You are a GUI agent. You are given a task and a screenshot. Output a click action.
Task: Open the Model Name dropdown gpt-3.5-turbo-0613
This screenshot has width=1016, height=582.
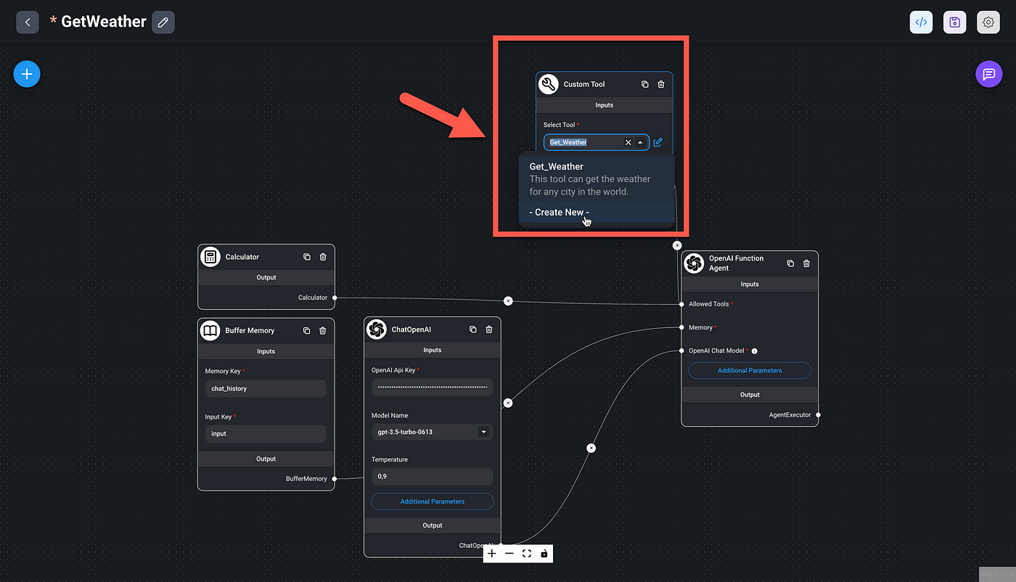(x=432, y=433)
